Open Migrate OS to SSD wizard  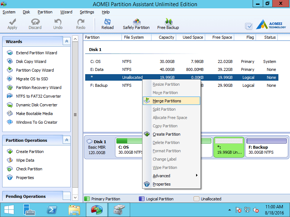[32, 79]
